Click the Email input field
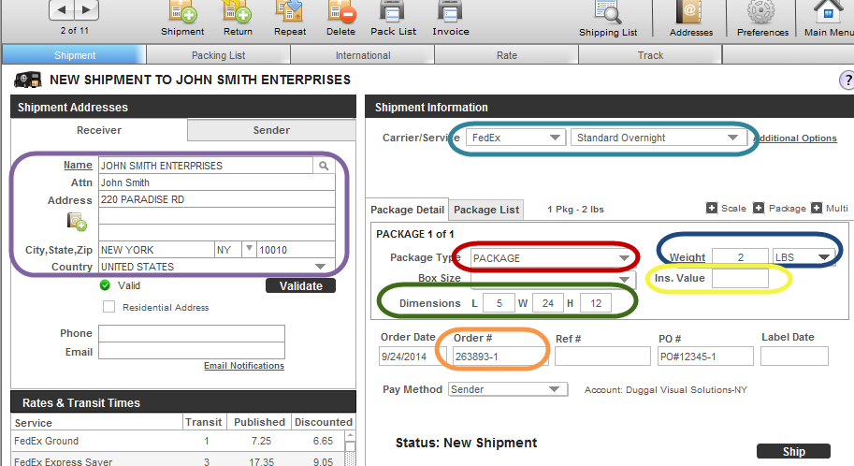 (x=192, y=351)
